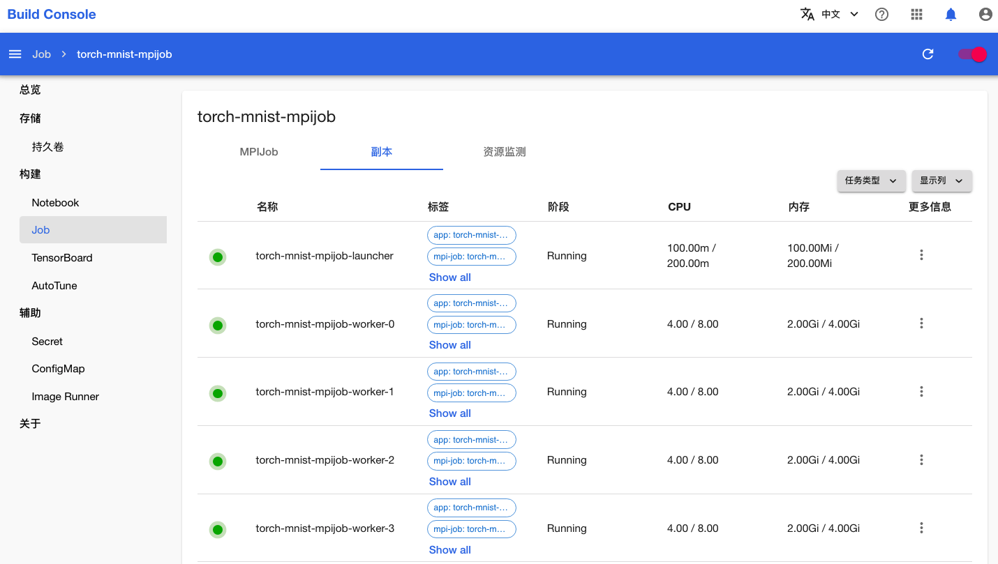
Task: Open more options for worker-1 row
Action: point(921,392)
